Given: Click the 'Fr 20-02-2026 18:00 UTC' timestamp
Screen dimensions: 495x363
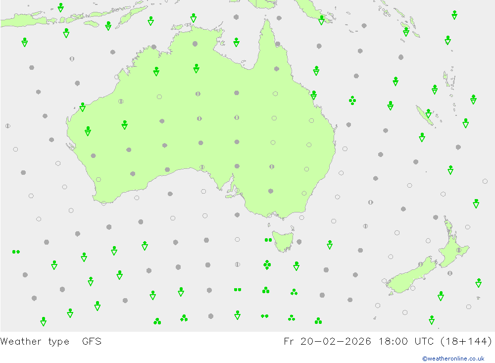Looking at the screenshot, I should tap(360, 341).
